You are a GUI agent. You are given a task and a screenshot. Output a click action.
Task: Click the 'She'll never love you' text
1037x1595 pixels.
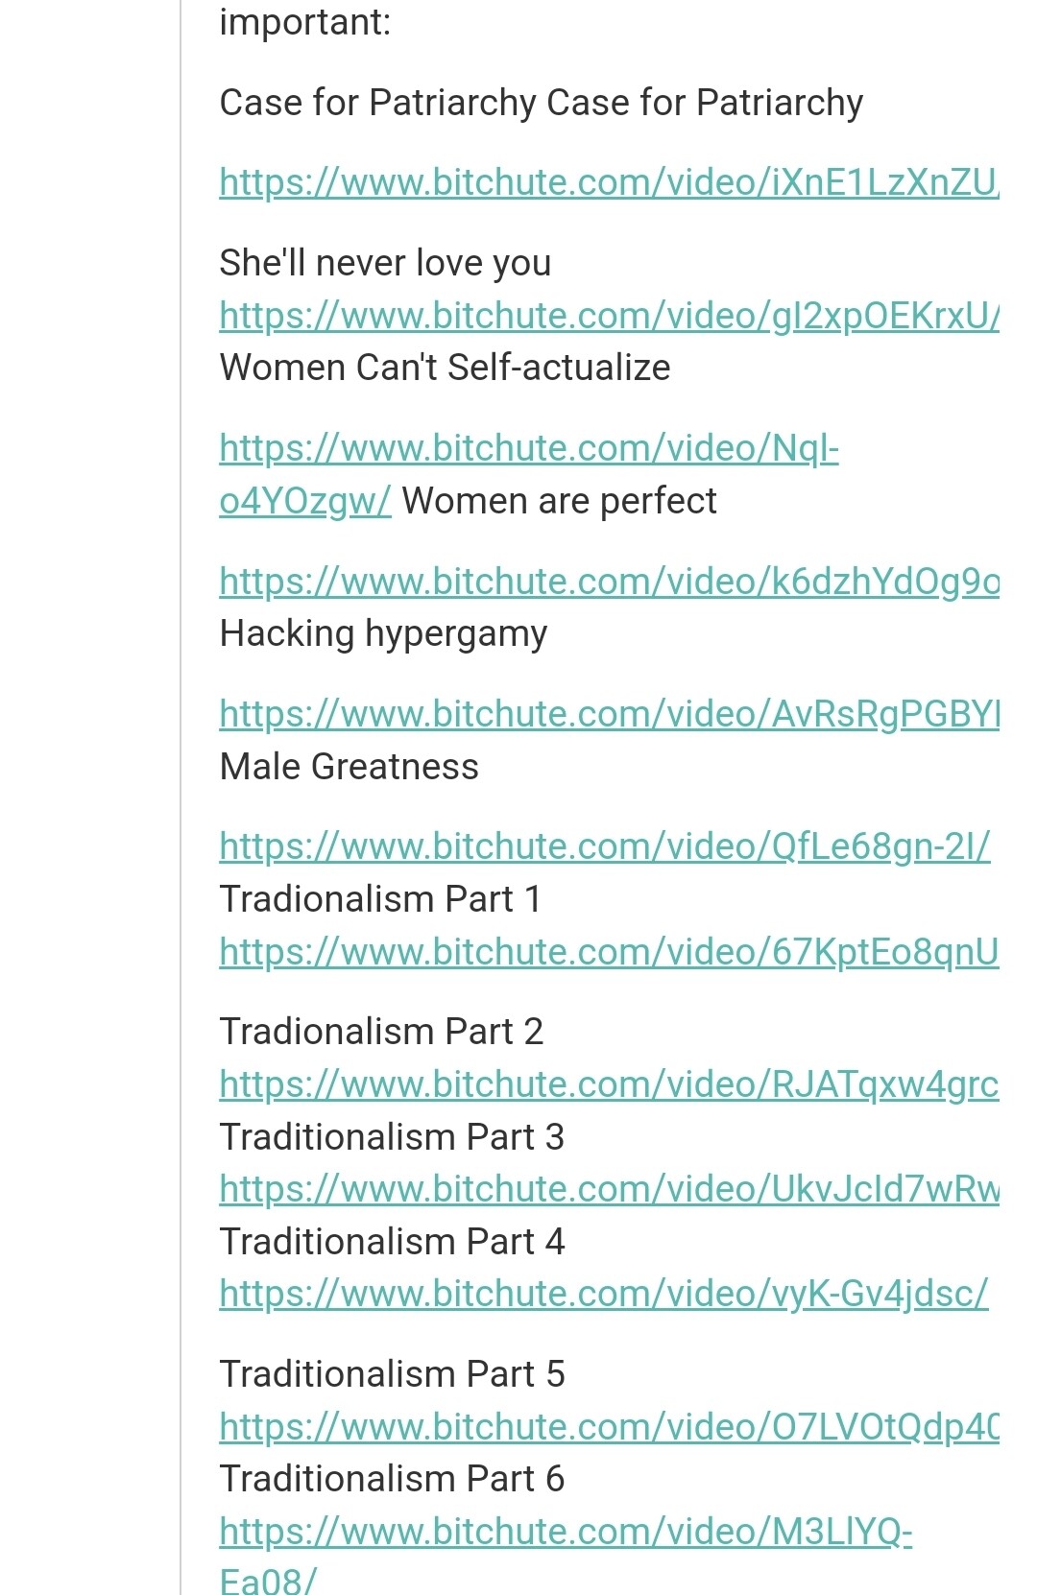pyautogui.click(x=385, y=263)
